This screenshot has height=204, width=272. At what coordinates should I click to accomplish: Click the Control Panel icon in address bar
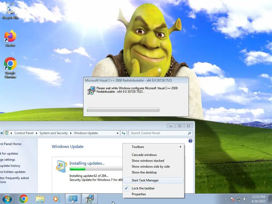[7, 133]
